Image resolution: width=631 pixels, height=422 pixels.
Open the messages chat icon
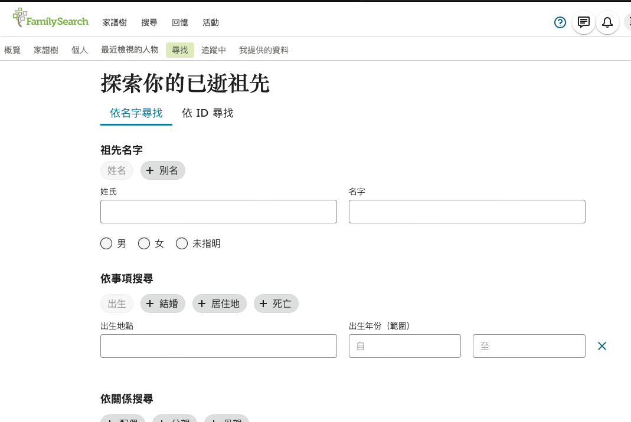[x=584, y=22]
